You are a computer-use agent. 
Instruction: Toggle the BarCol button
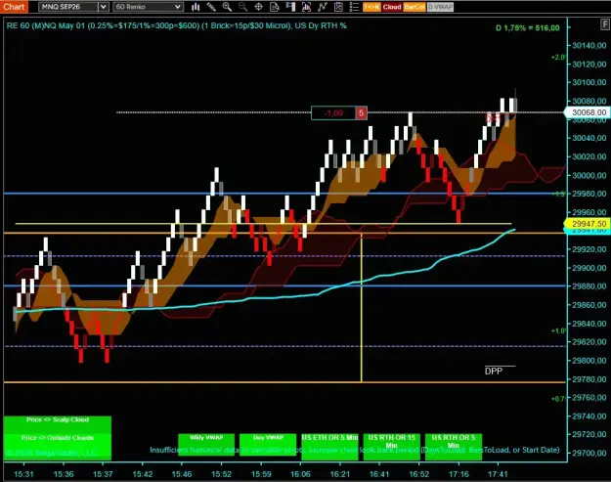(x=415, y=7)
